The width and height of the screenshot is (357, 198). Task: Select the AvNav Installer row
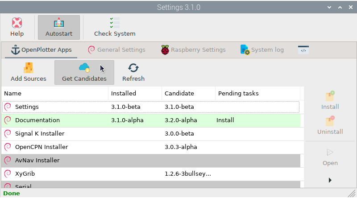click(151, 161)
